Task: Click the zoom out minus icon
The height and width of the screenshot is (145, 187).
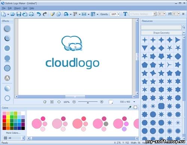Action: pos(74,102)
